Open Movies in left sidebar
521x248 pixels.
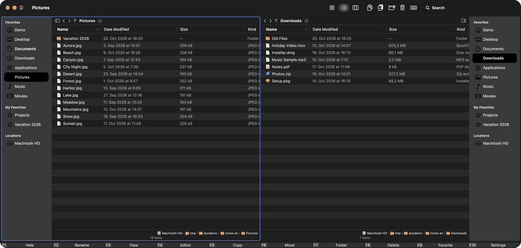[26, 96]
